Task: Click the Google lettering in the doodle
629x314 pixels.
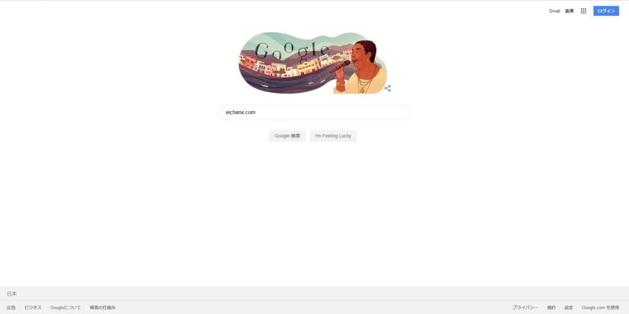Action: click(x=292, y=50)
